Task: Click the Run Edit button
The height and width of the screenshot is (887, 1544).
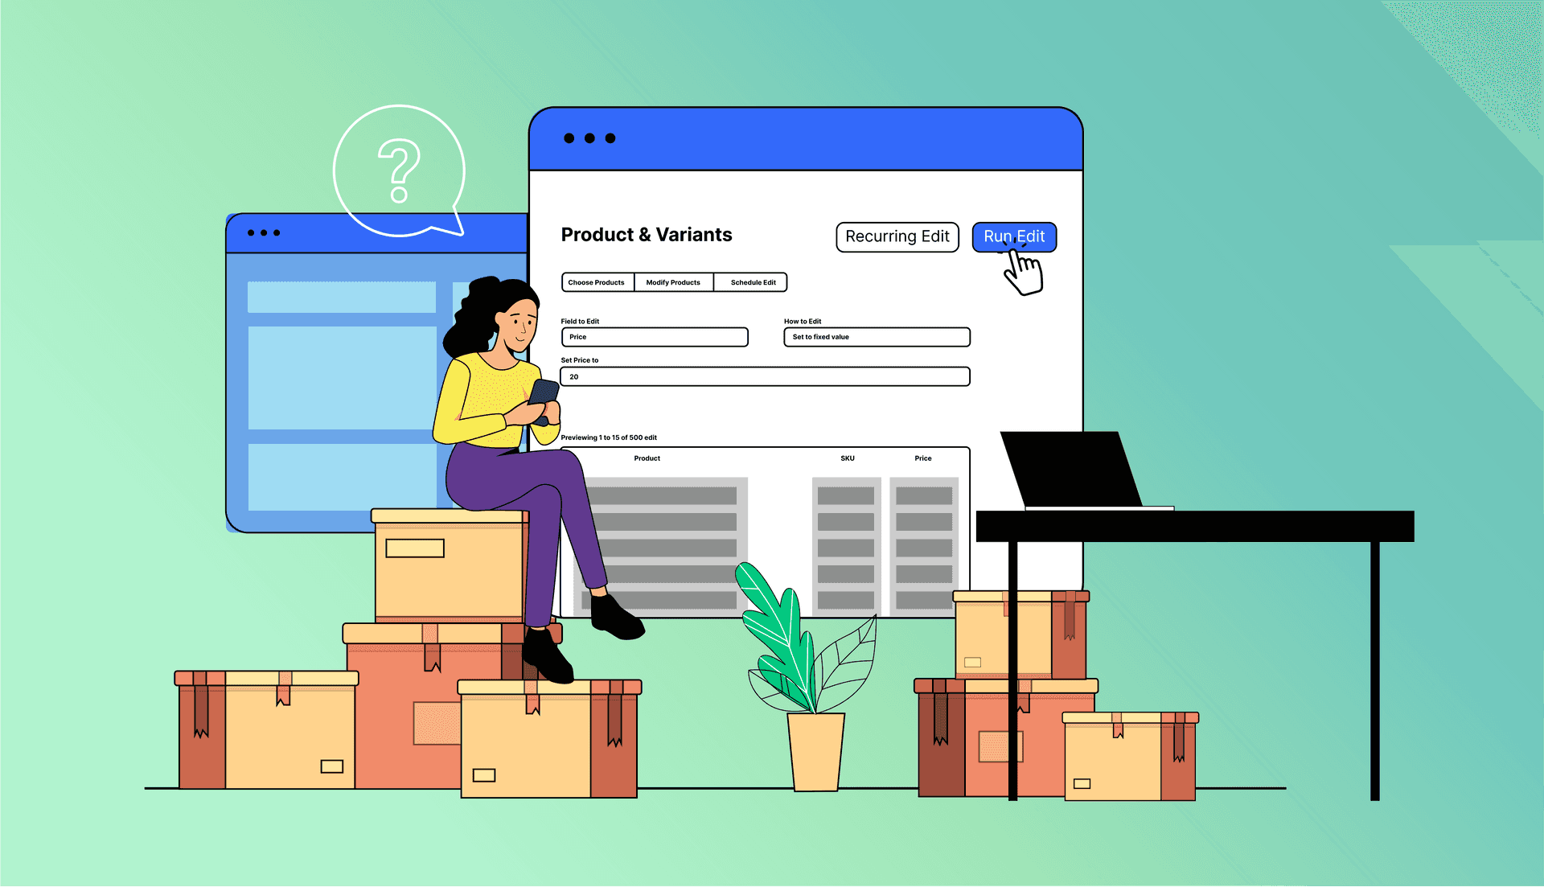Action: point(1012,236)
